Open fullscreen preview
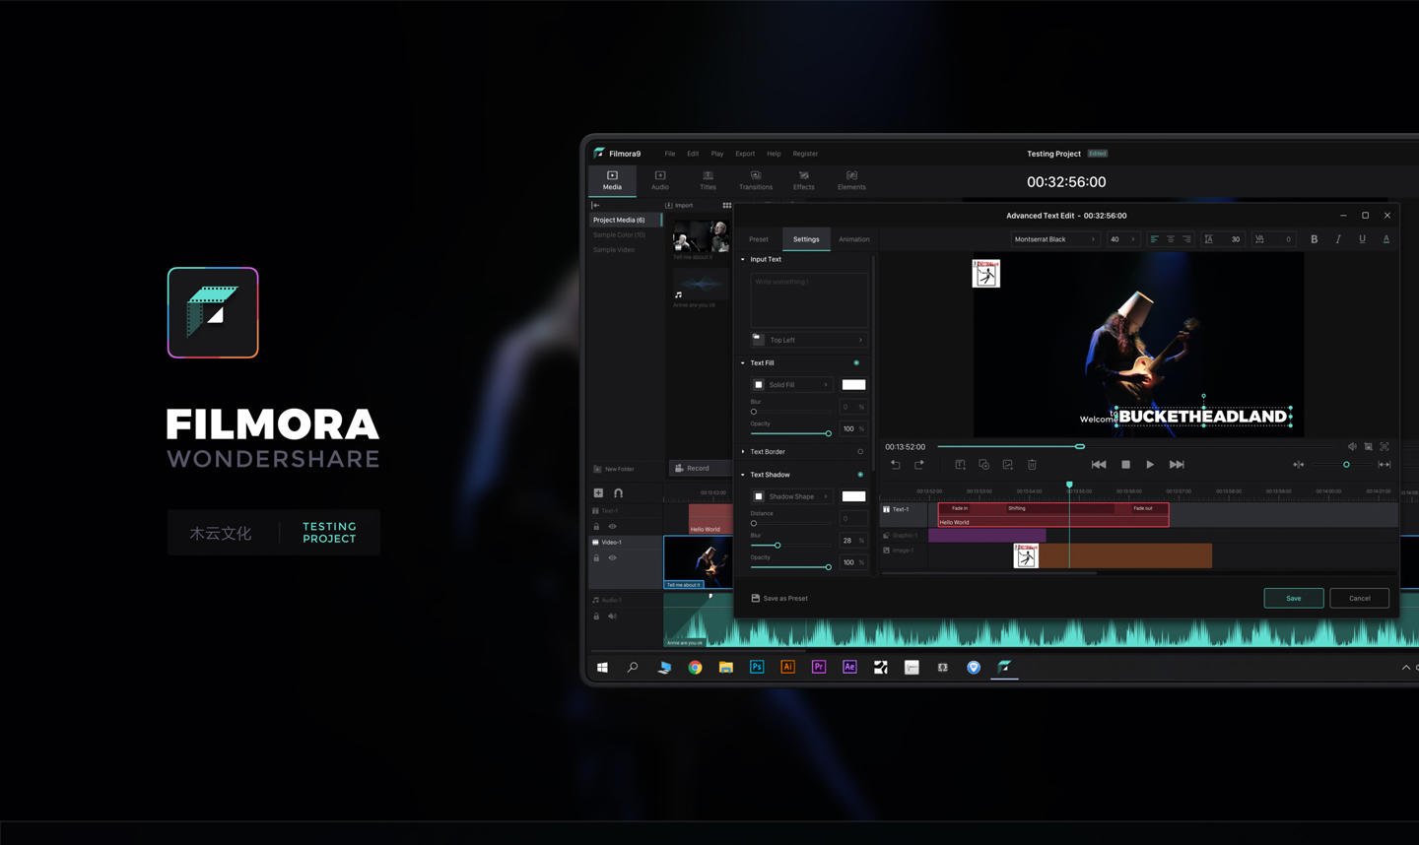 [x=1385, y=447]
